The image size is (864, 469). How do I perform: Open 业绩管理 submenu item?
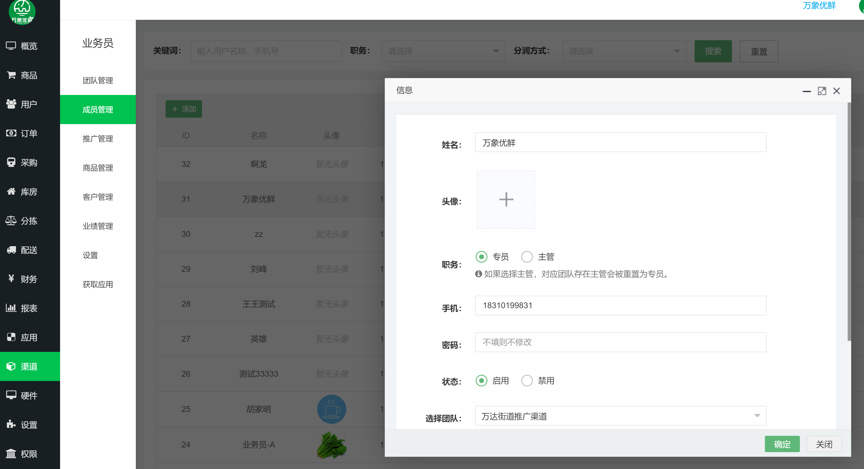point(98,226)
